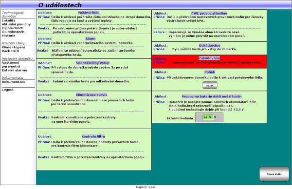Image resolution: width=292 pixels, height=189 pixels.
Task: Open the O poruchách link
Action: tap(13, 28)
